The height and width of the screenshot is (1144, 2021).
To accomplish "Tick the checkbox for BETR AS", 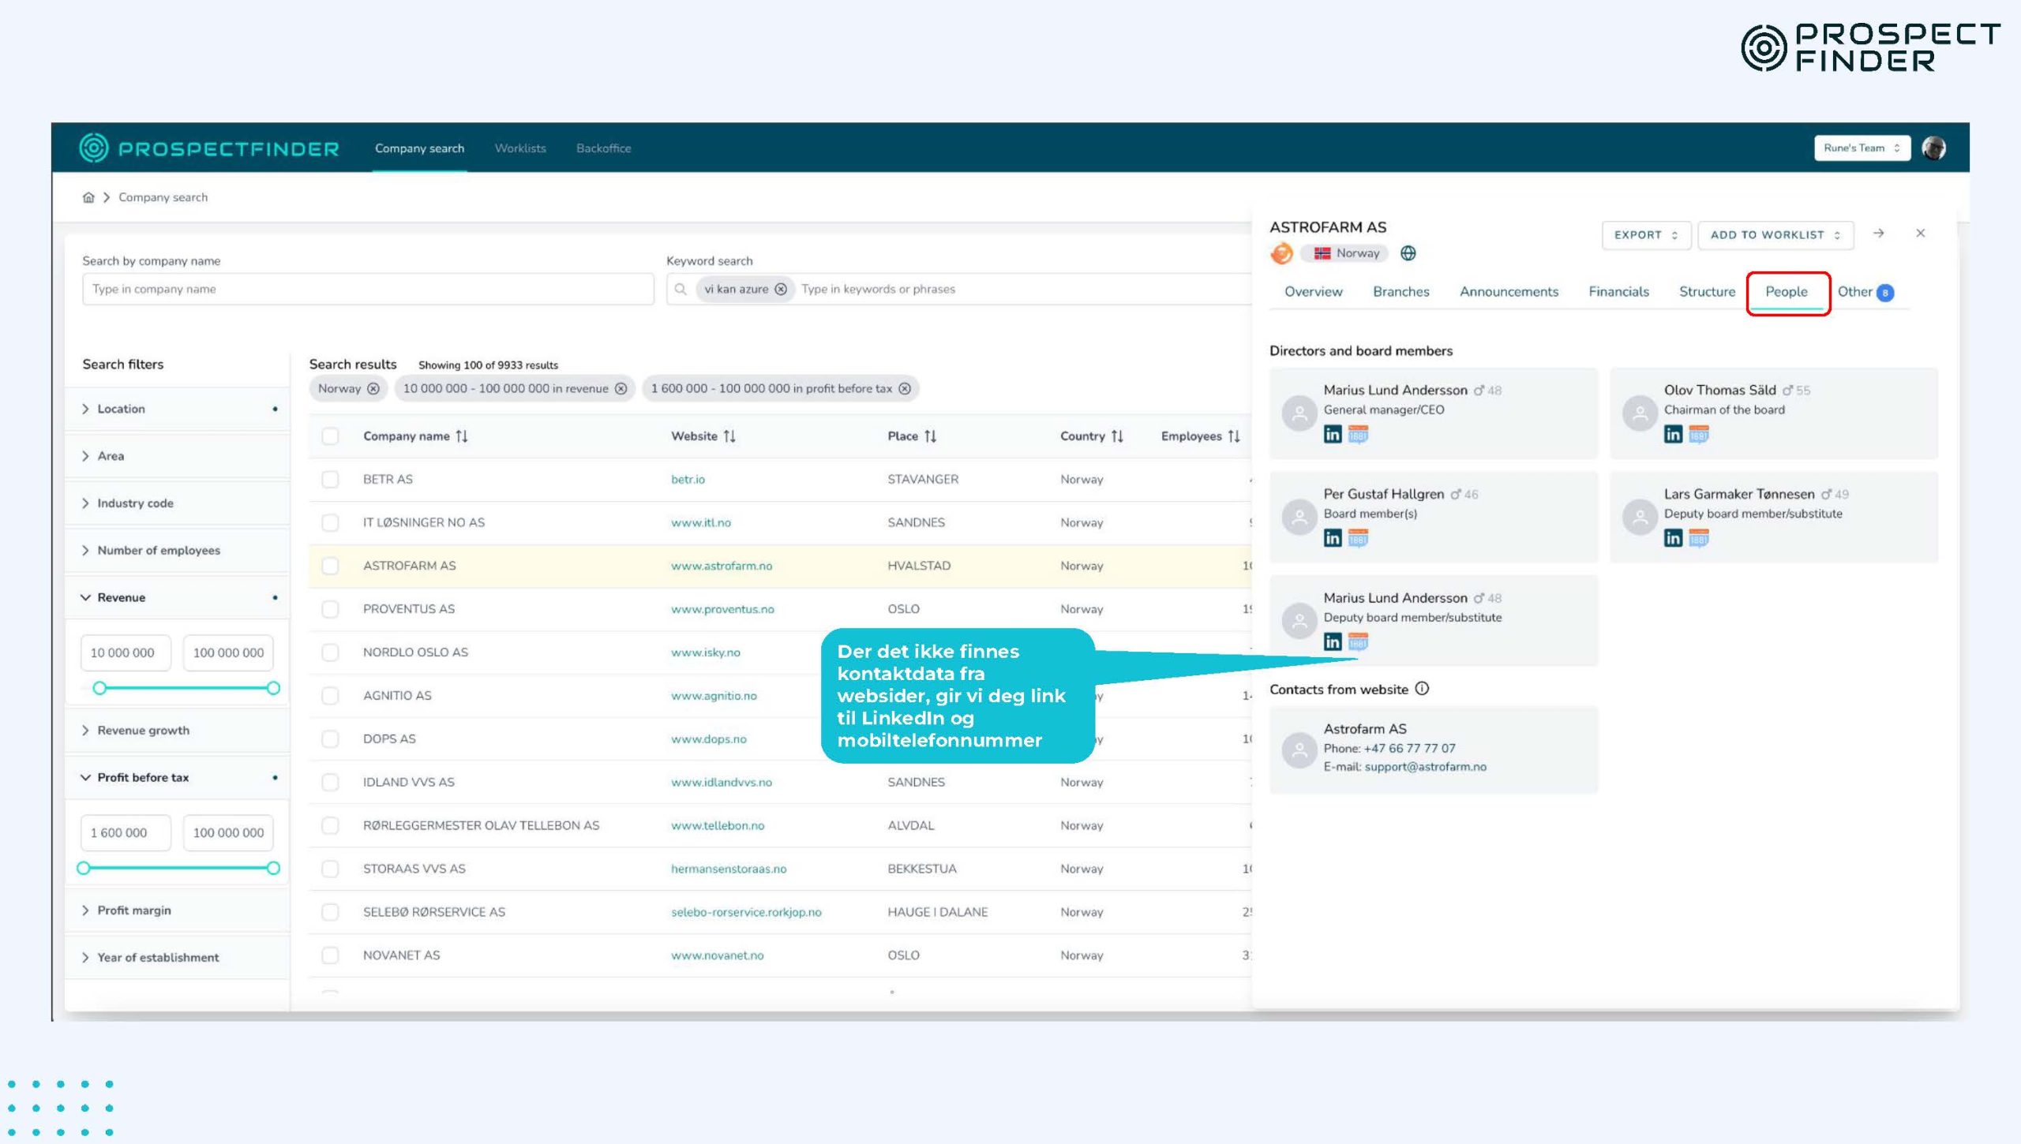I will point(330,480).
